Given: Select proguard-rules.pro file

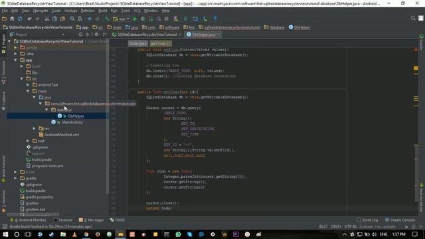Looking at the screenshot, I should click(47, 166).
